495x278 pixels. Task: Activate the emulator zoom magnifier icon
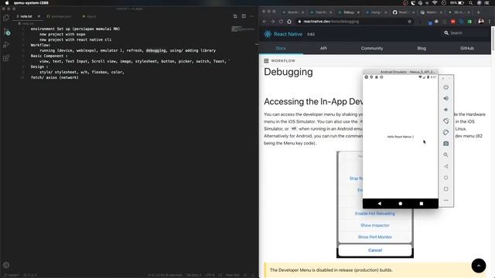pyautogui.click(x=445, y=154)
